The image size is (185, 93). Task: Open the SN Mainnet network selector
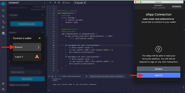(177, 6)
